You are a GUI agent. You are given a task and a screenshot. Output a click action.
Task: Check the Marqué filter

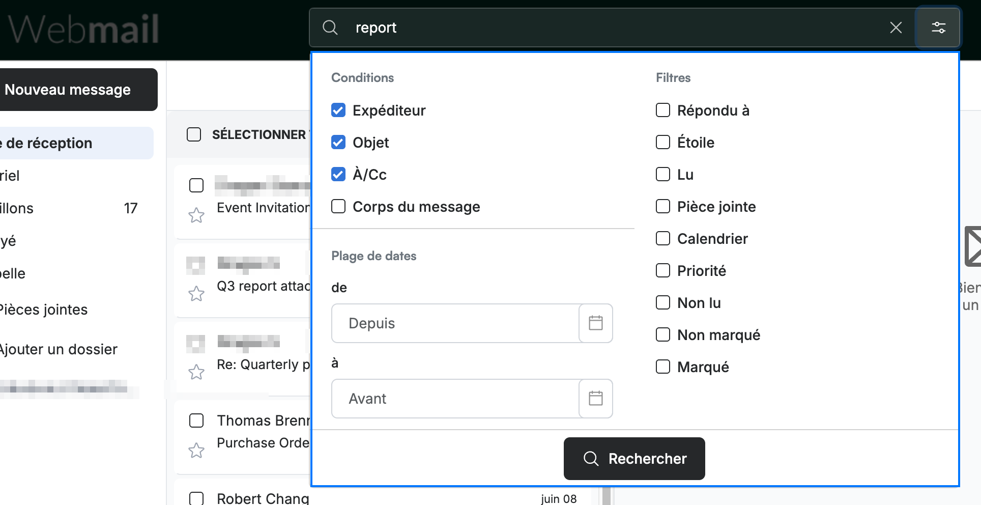point(663,367)
